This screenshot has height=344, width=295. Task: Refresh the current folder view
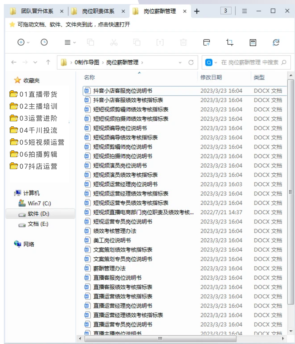point(191,62)
